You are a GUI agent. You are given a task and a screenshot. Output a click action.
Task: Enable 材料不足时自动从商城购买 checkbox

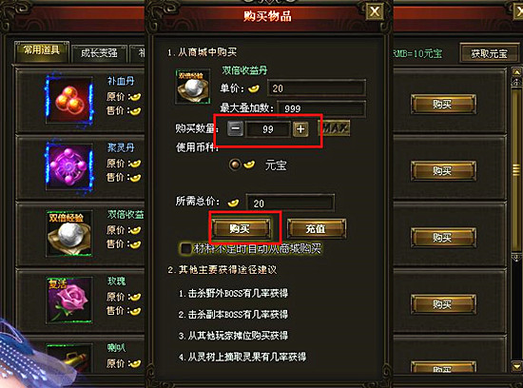click(185, 248)
